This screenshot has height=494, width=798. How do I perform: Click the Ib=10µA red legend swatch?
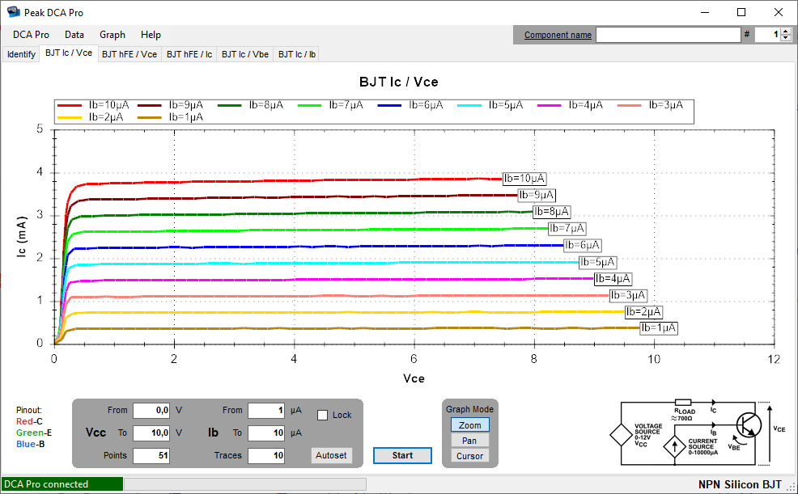70,105
